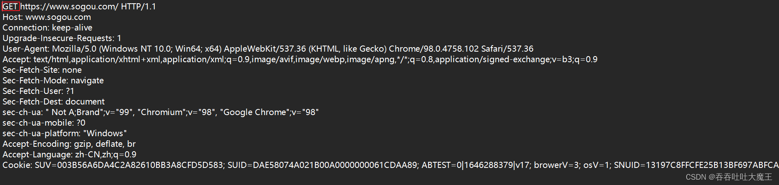Click the Accept-Encoding: gzip header line
Screen dimensions: 779x185
tap(69, 144)
